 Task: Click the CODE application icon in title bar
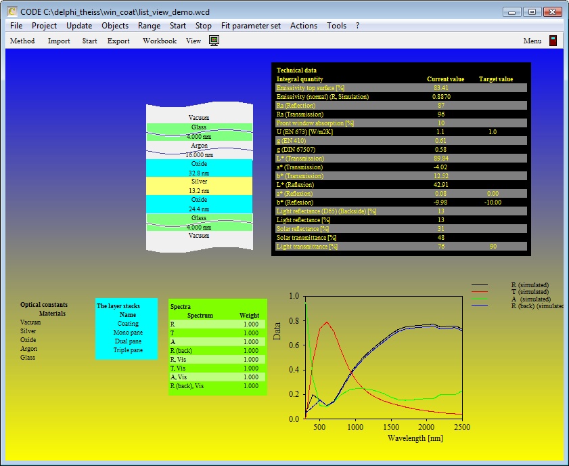pyautogui.click(x=12, y=12)
